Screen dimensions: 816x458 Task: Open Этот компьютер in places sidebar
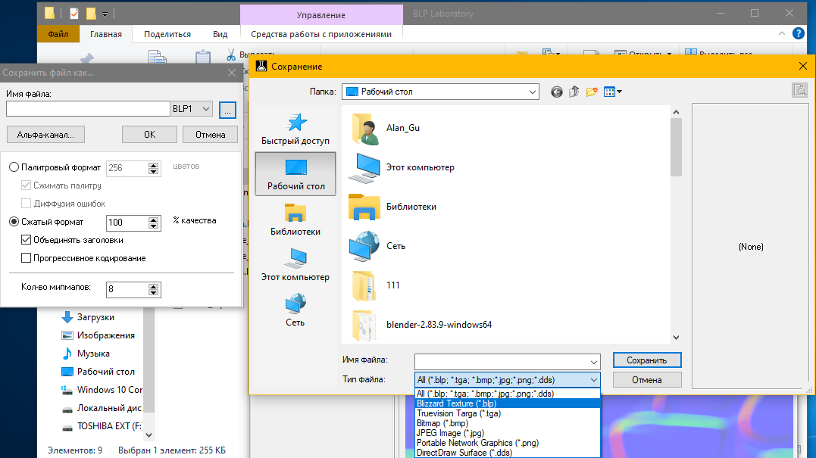(x=295, y=265)
